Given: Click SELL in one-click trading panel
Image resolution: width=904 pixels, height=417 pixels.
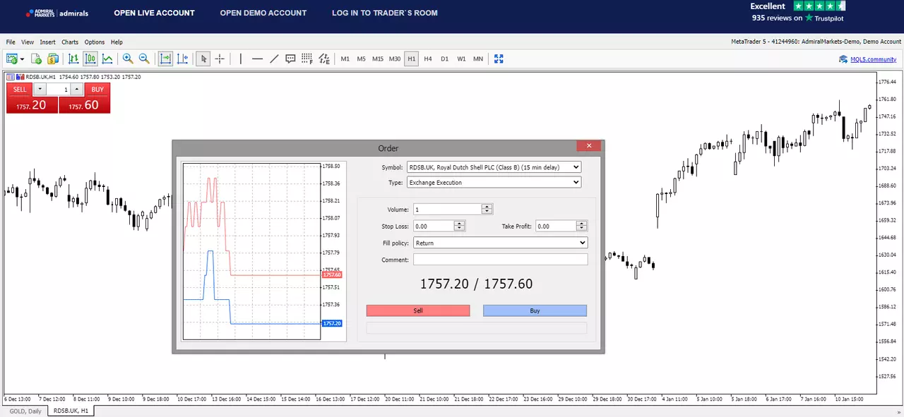Looking at the screenshot, I should point(20,90).
